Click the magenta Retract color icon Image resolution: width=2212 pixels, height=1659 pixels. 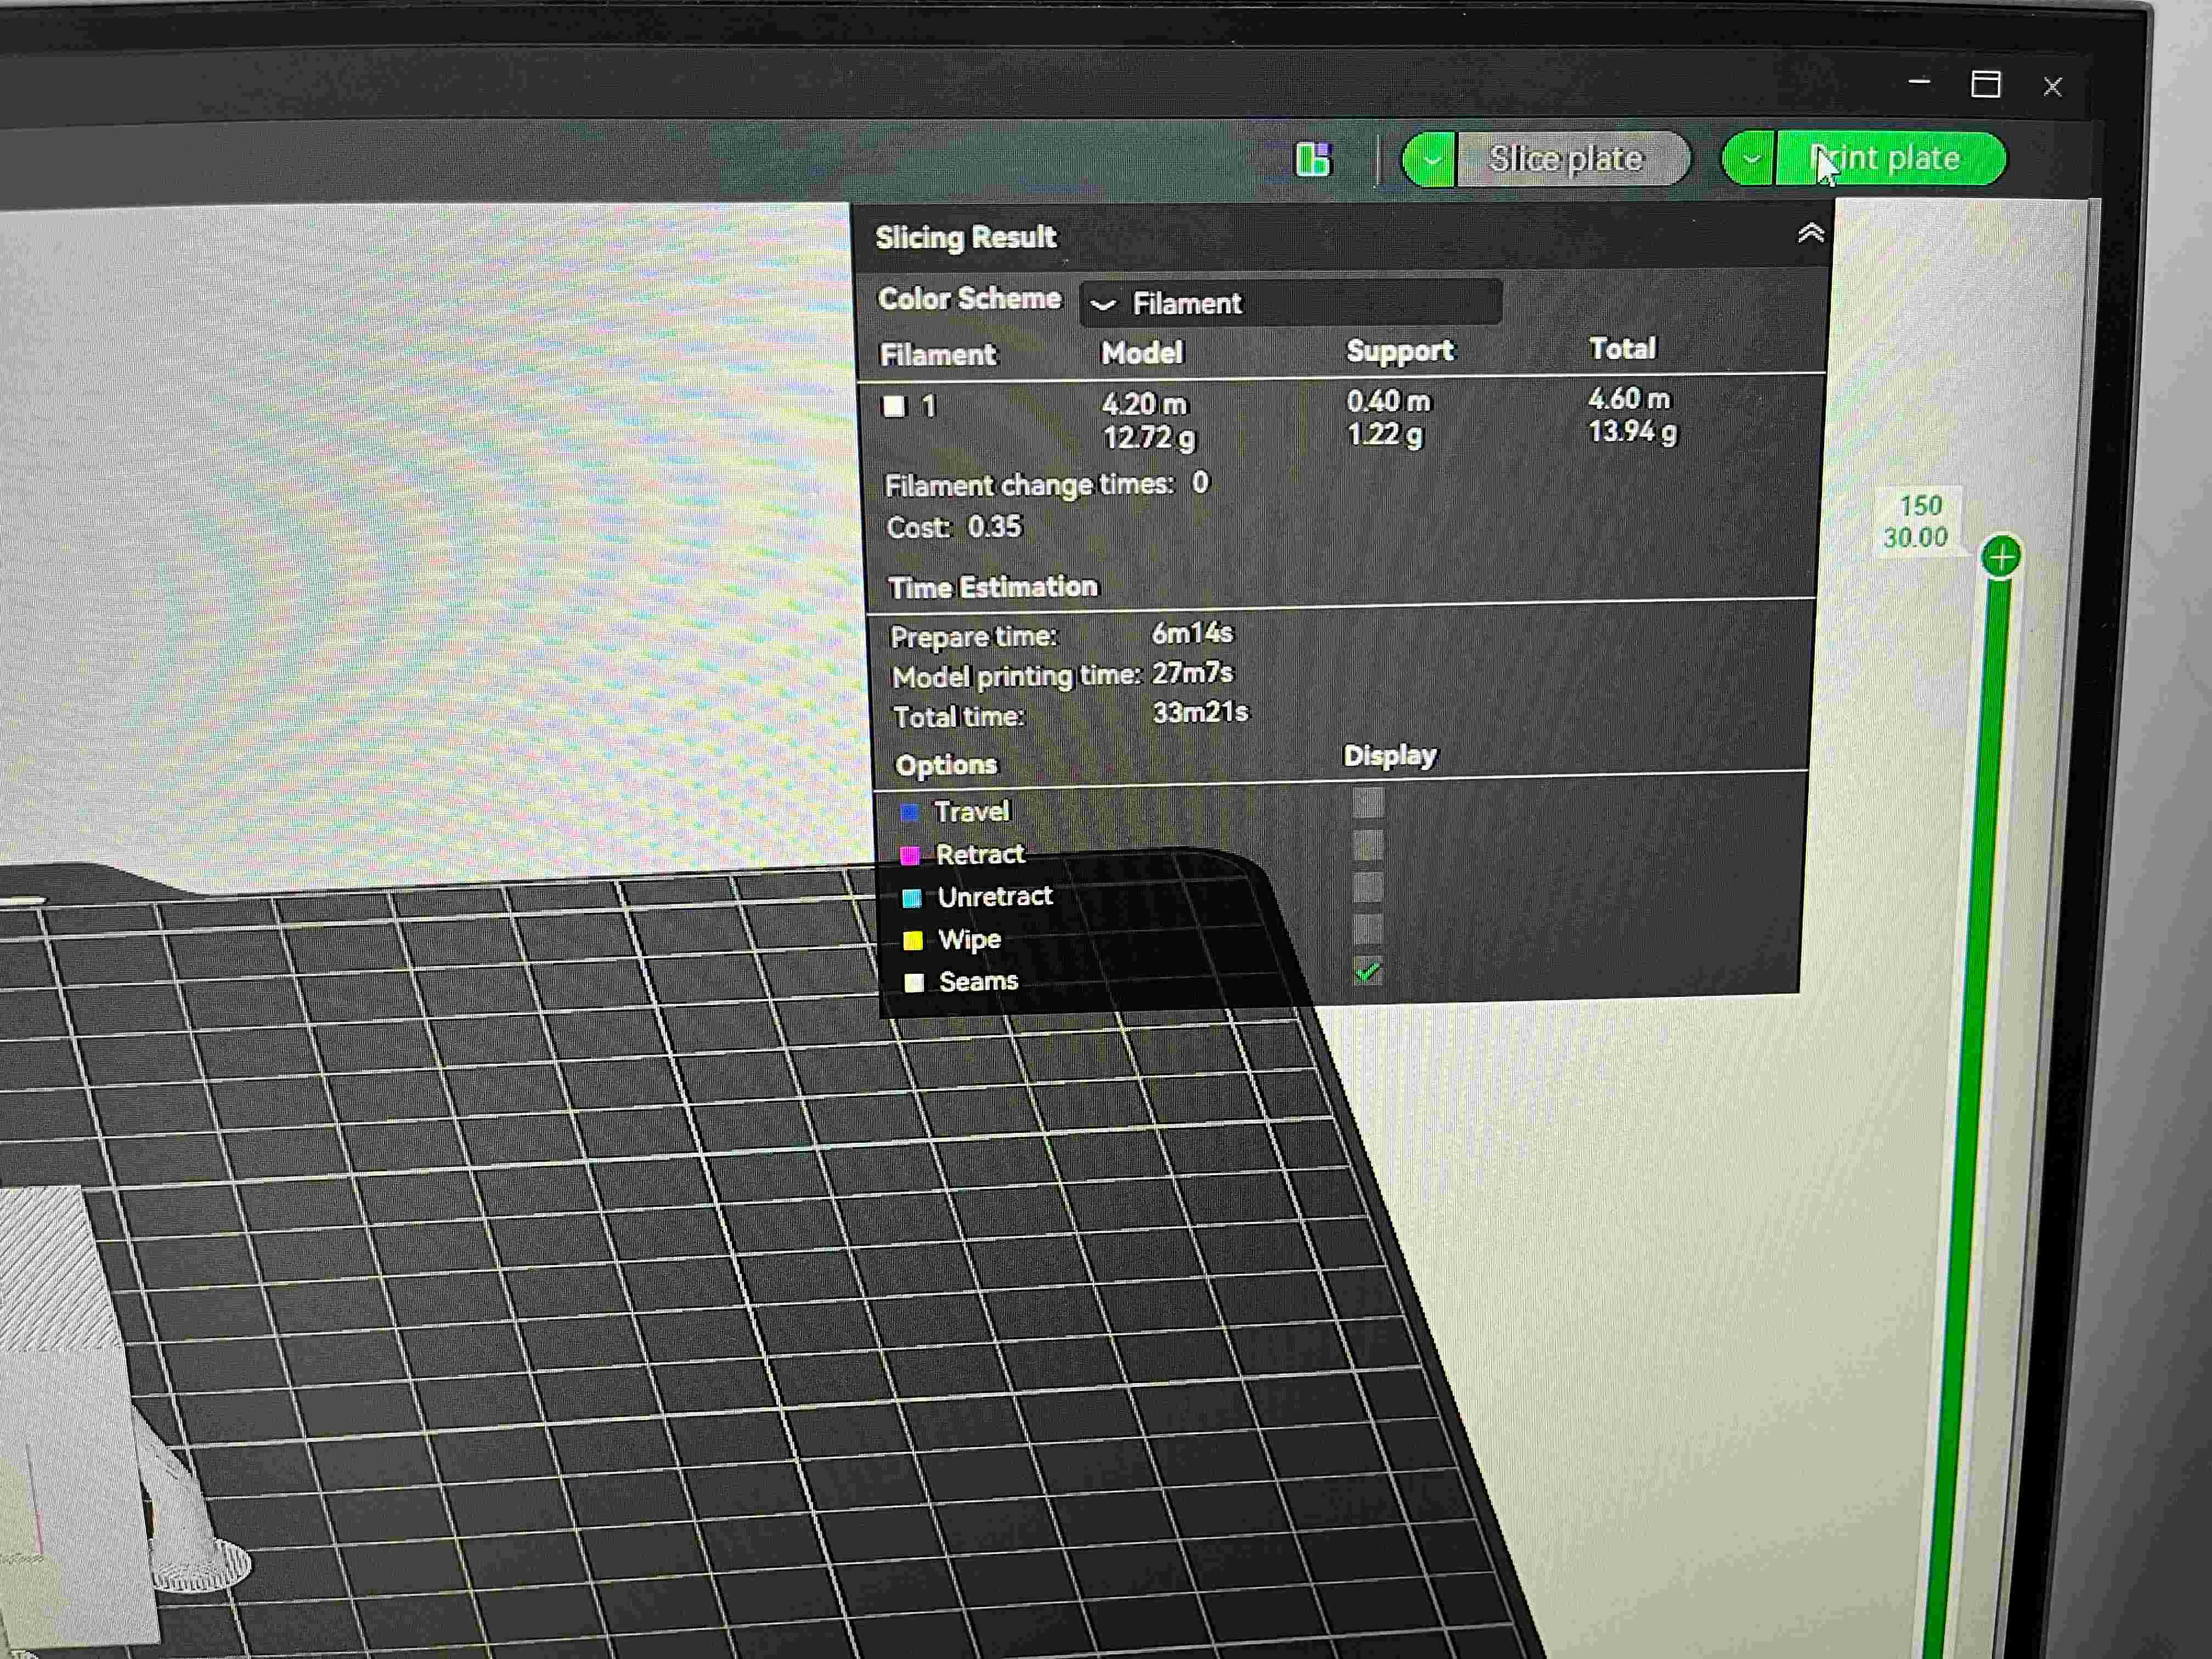click(x=911, y=855)
